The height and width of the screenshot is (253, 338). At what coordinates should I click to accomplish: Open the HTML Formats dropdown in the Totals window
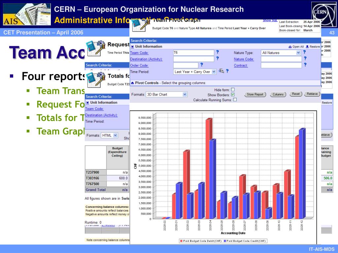click(115, 135)
